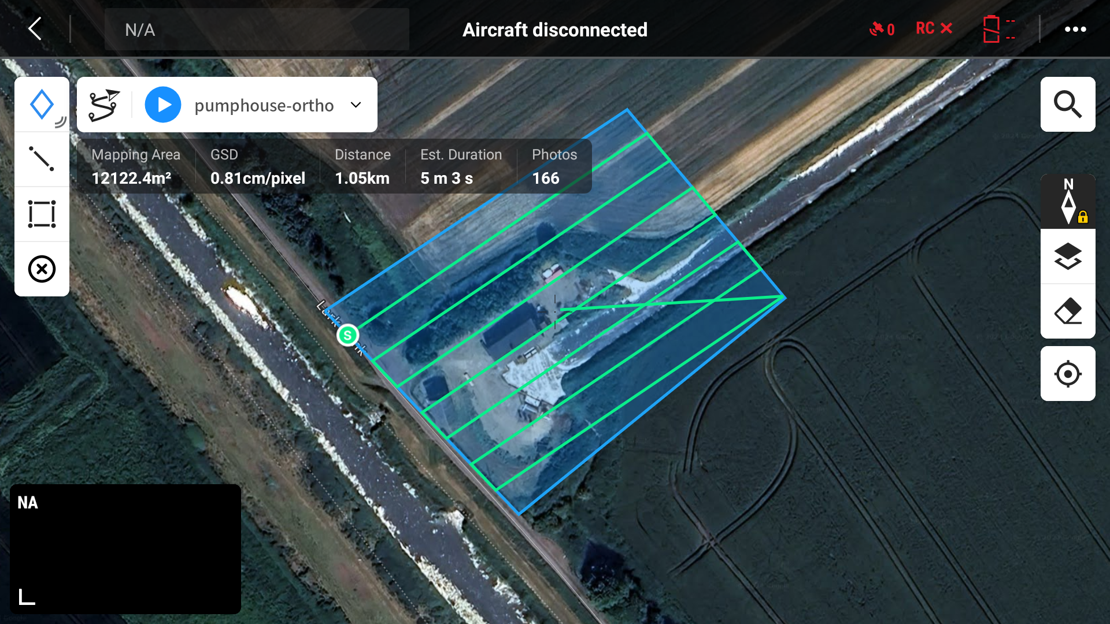Open the three-dot more settings menu
The image size is (1110, 624).
pyautogui.click(x=1075, y=29)
